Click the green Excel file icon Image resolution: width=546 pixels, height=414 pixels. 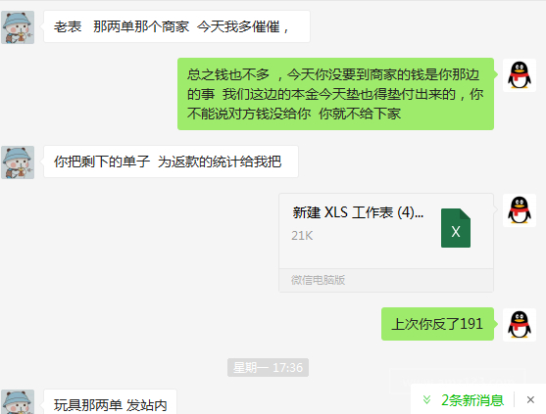click(456, 228)
